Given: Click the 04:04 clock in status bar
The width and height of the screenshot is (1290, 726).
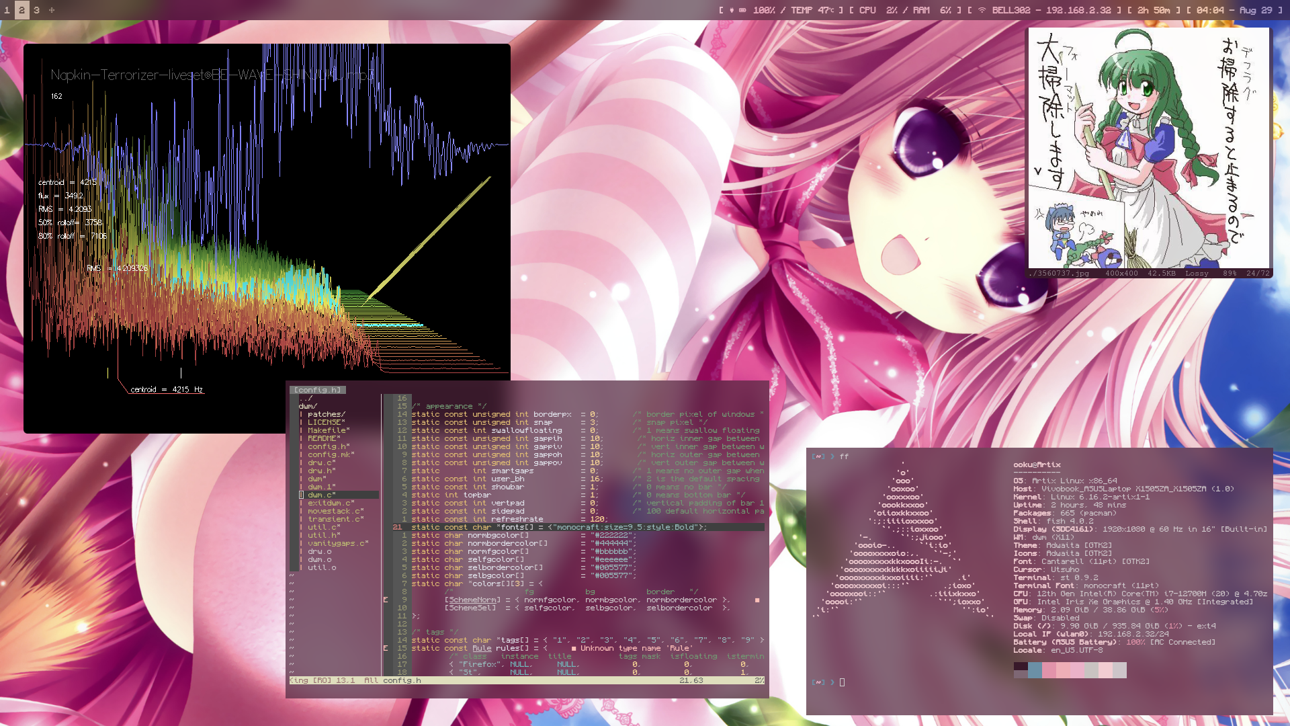Looking at the screenshot, I should (1210, 10).
